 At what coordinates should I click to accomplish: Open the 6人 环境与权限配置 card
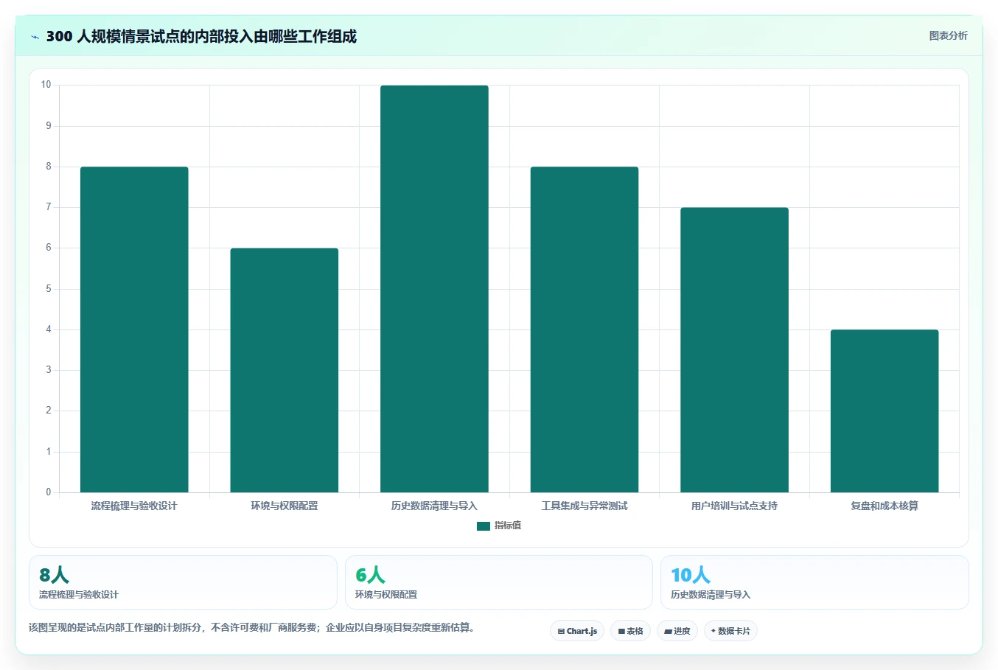(x=499, y=582)
